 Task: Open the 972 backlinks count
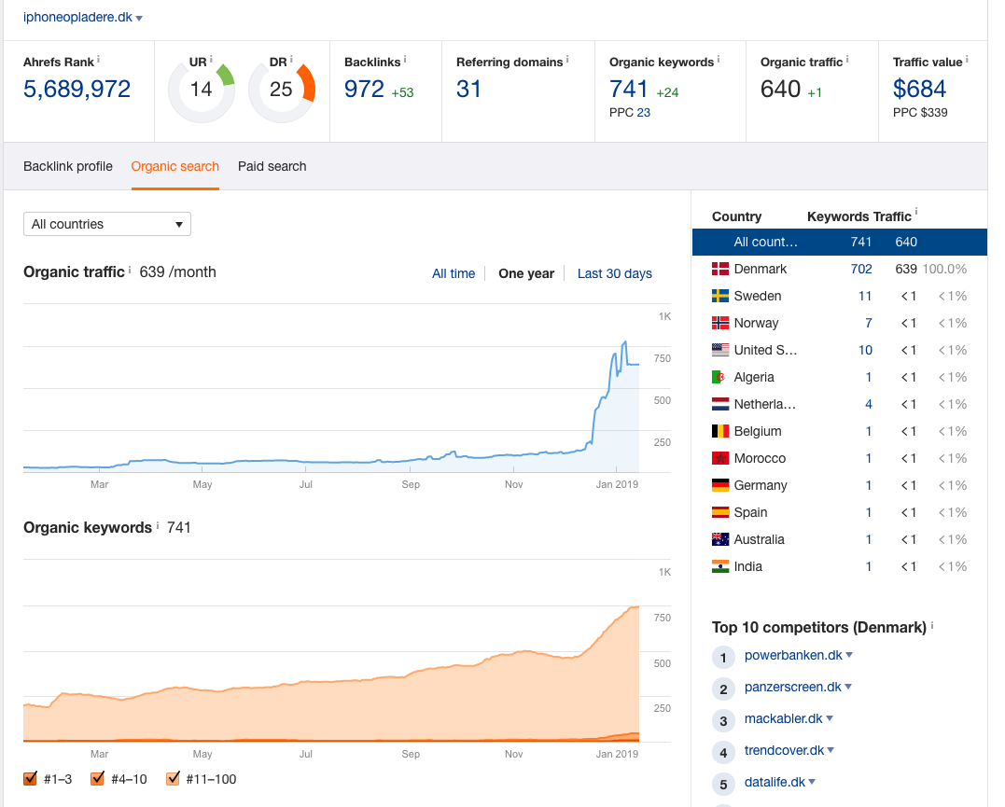click(x=364, y=90)
